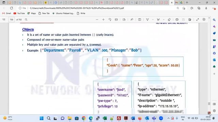The image size is (218, 122).
Task: Open the PDF table of contents icon
Action: point(4,20)
